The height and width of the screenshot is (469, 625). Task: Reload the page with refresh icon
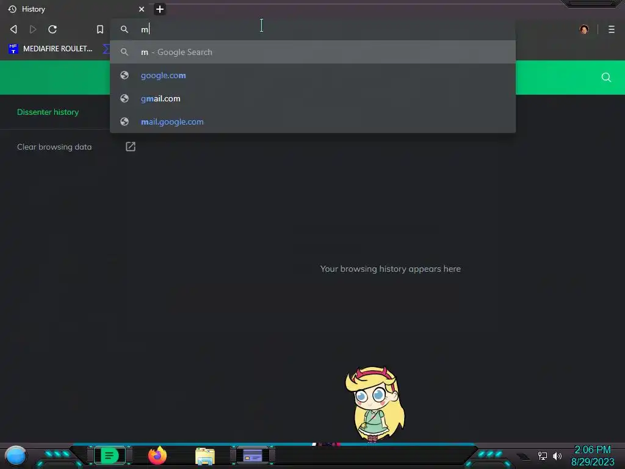click(52, 29)
